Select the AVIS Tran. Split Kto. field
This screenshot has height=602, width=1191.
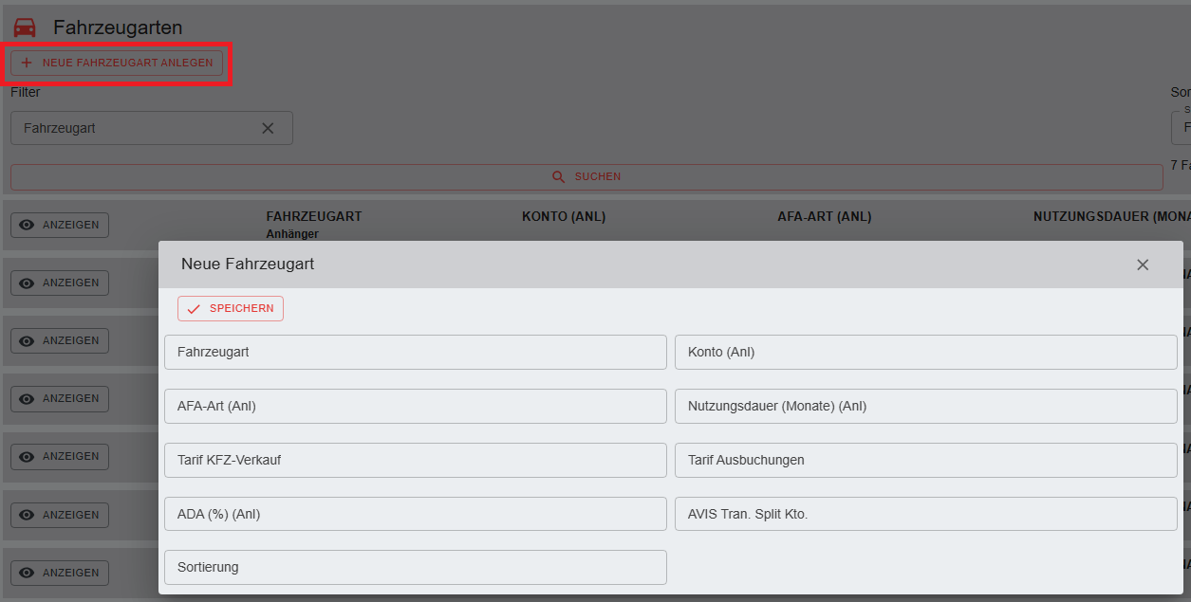coord(925,514)
